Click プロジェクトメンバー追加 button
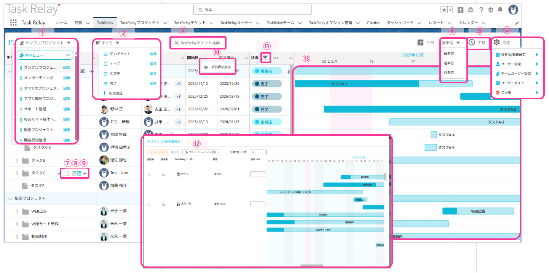 point(201,152)
